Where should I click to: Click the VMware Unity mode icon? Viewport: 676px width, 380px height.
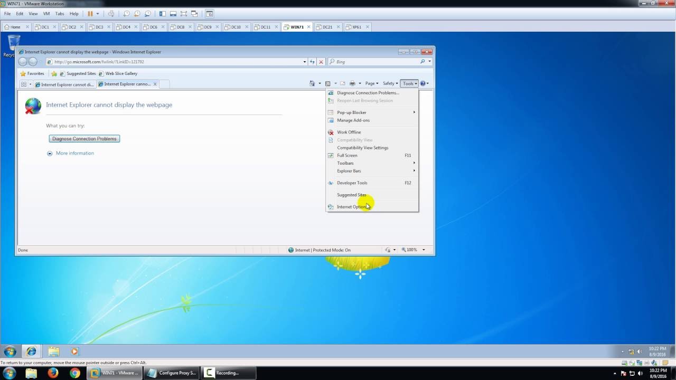coord(194,13)
